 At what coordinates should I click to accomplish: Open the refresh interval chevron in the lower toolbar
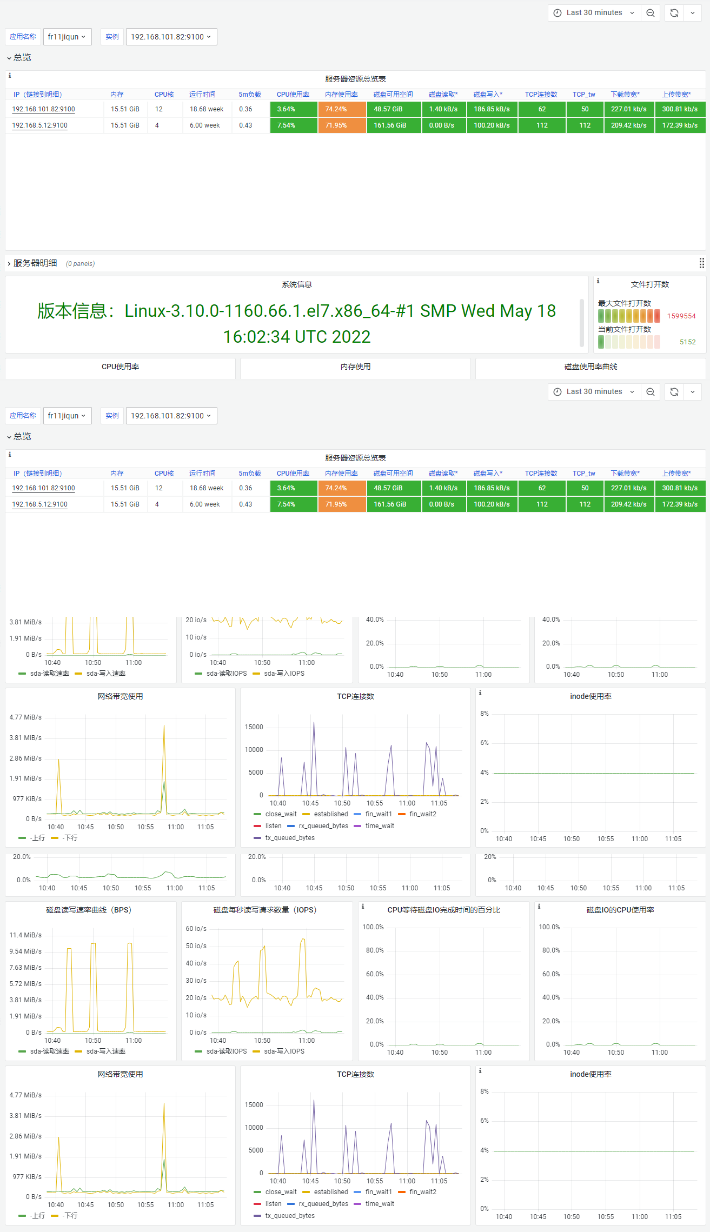693,392
